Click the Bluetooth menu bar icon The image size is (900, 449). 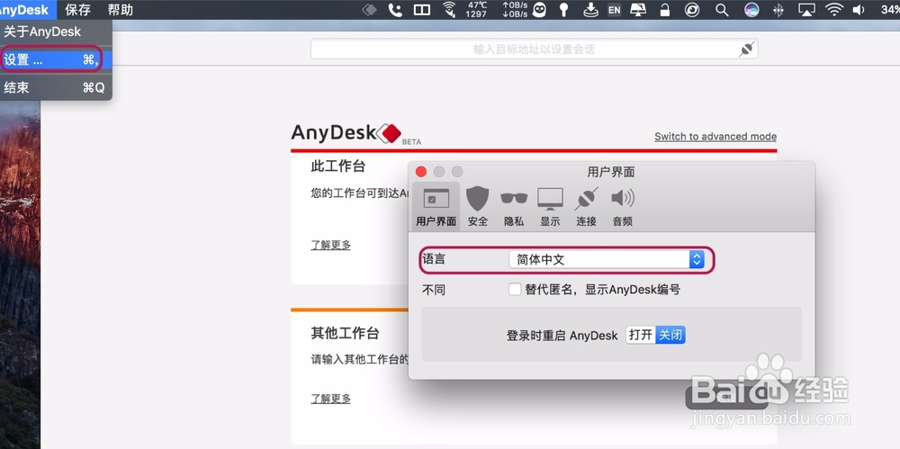click(x=778, y=10)
